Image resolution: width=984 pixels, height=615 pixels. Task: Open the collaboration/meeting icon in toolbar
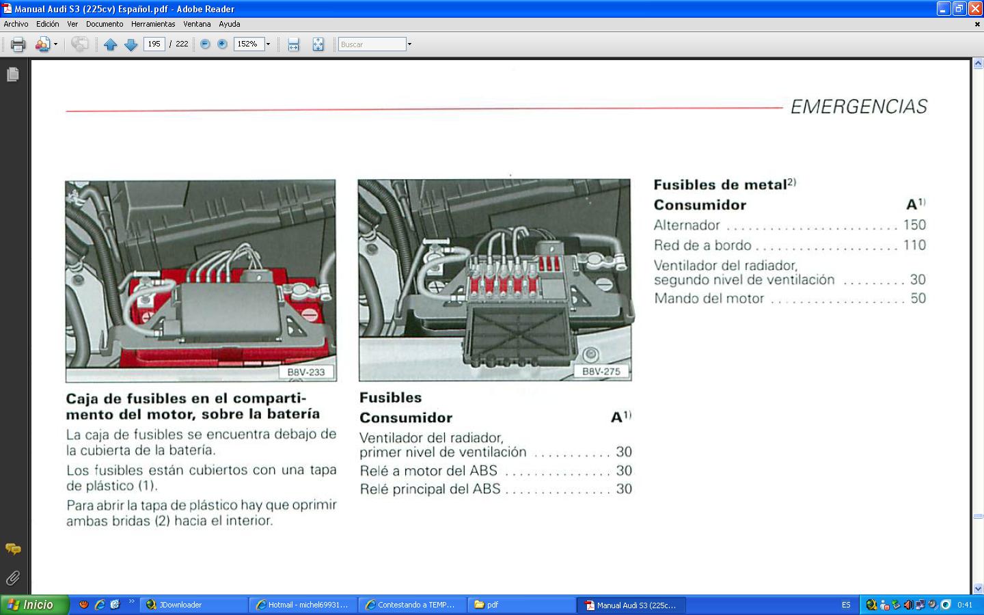(x=43, y=44)
